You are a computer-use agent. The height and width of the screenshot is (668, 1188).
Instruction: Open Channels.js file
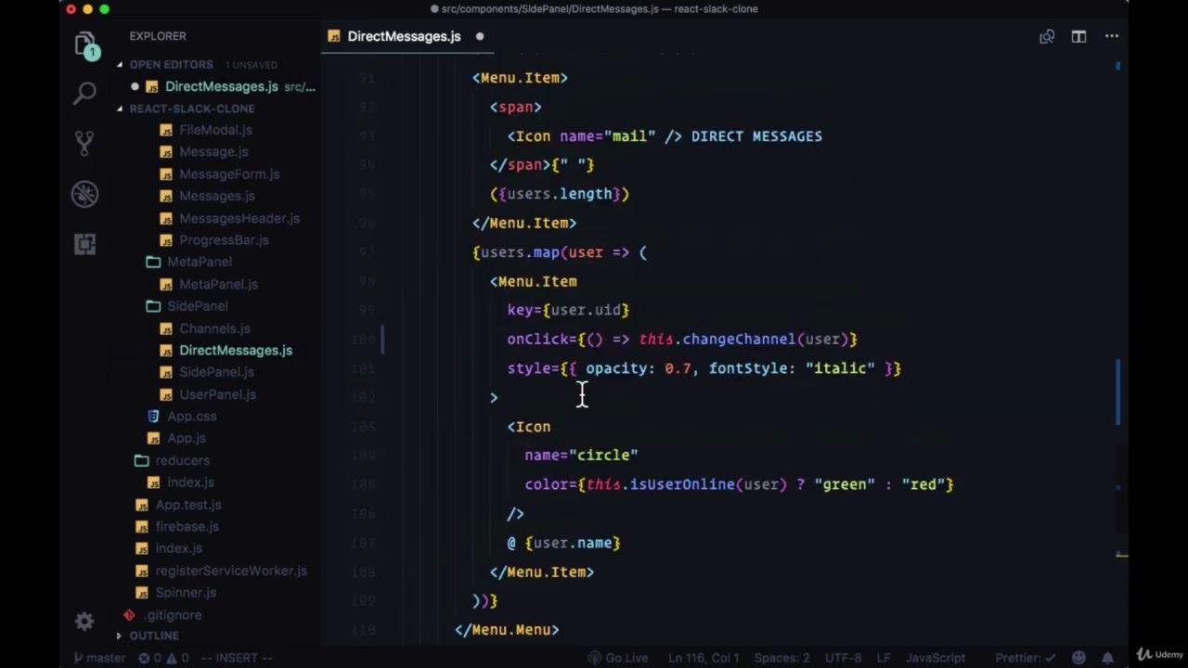click(x=214, y=328)
